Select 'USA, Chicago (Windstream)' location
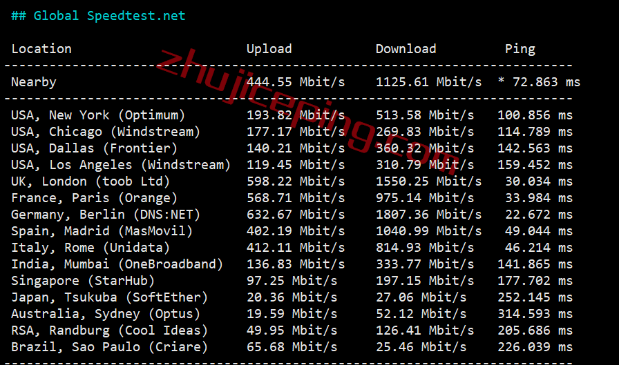The width and height of the screenshot is (619, 365). click(x=106, y=132)
